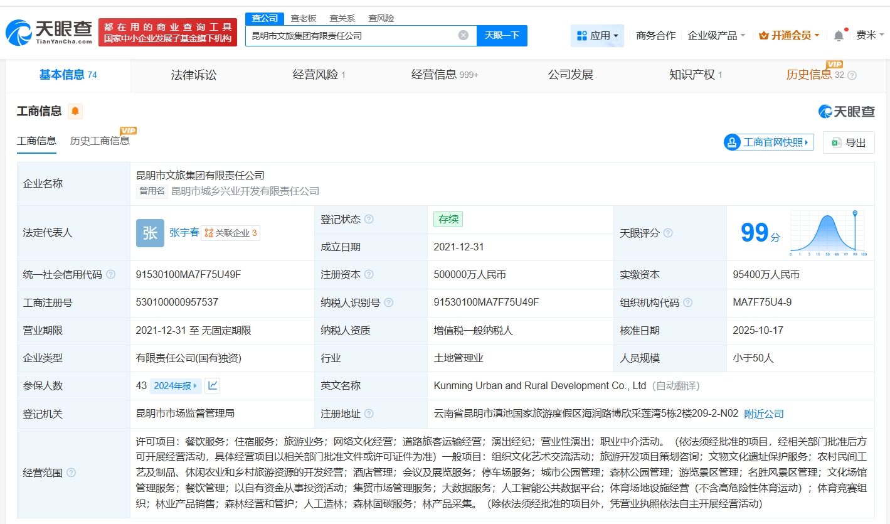Click the company name search input field
Screen dimensions: 890x524
351,36
